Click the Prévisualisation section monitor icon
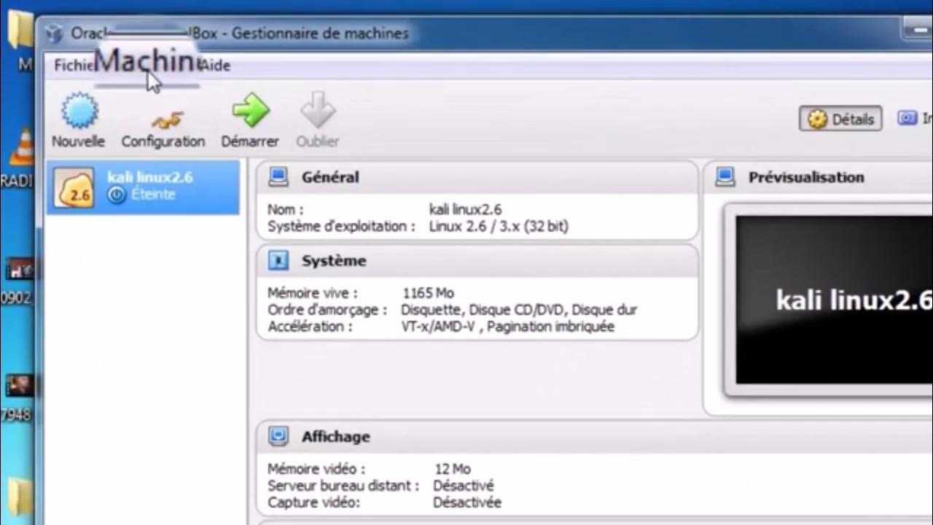 click(725, 176)
